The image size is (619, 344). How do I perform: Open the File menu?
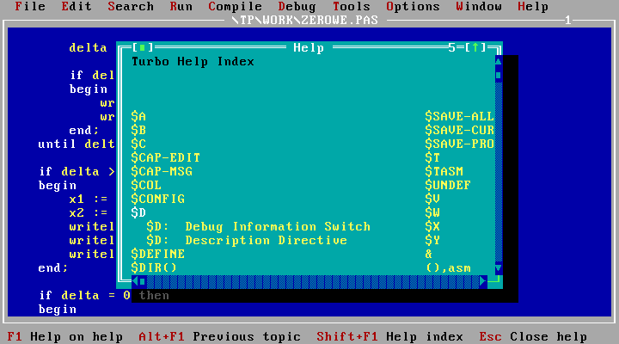click(30, 7)
